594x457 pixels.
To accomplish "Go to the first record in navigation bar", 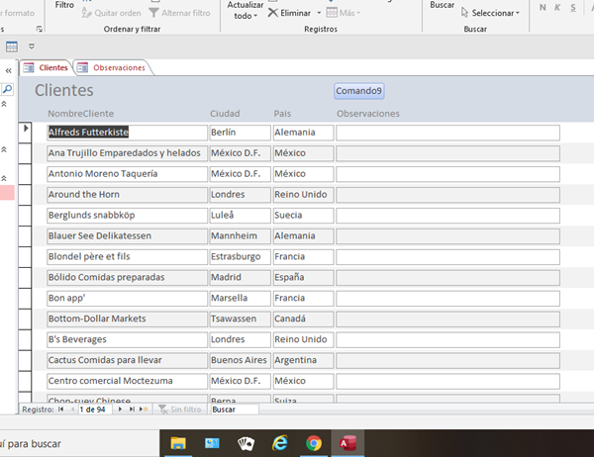I will pyautogui.click(x=60, y=409).
